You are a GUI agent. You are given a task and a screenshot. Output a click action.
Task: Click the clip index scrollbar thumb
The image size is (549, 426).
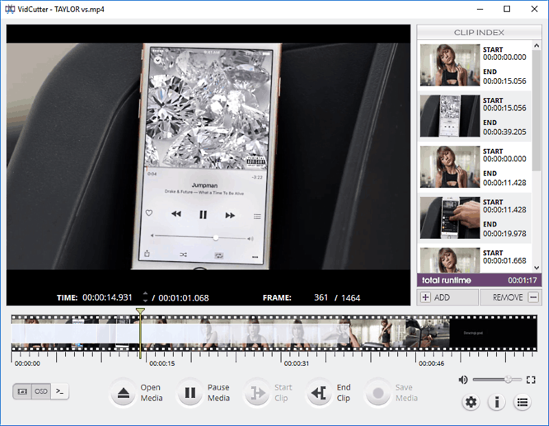(x=537, y=110)
